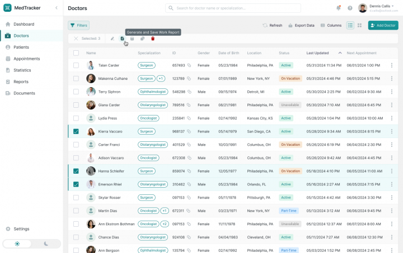The image size is (403, 253).
Task: Clear selection using X icon
Action: tap(76, 39)
